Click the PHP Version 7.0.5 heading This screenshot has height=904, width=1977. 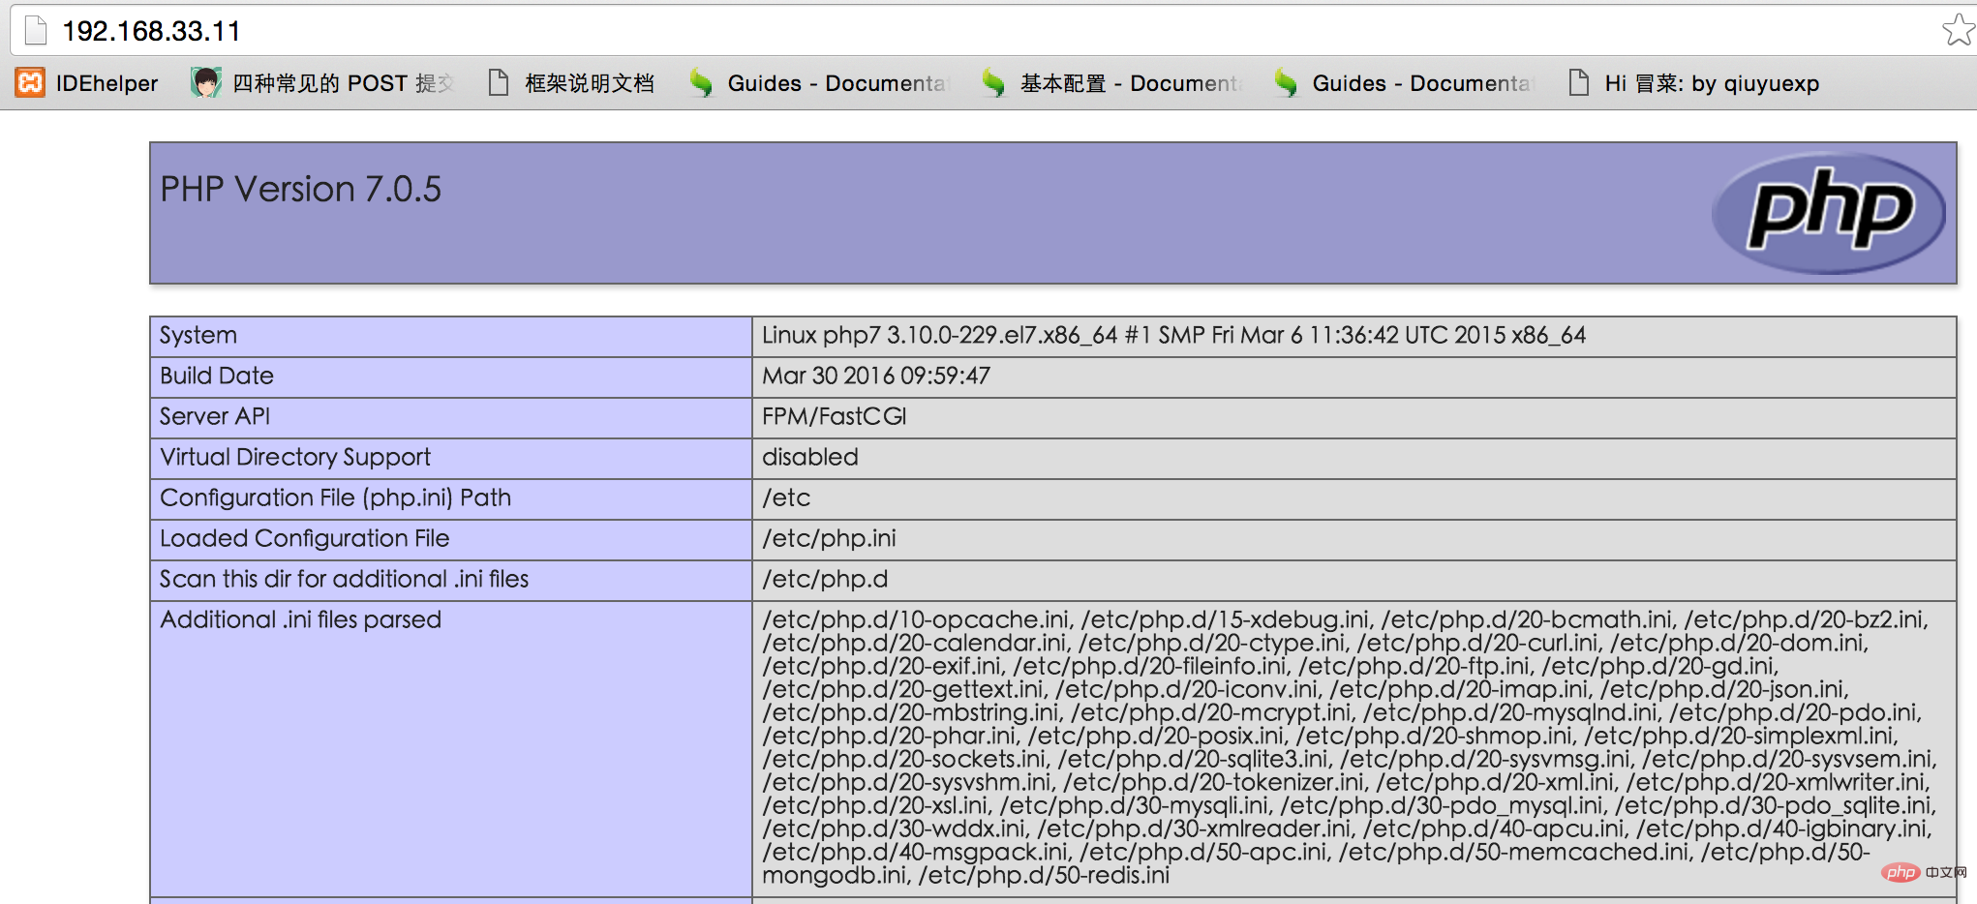click(x=300, y=189)
